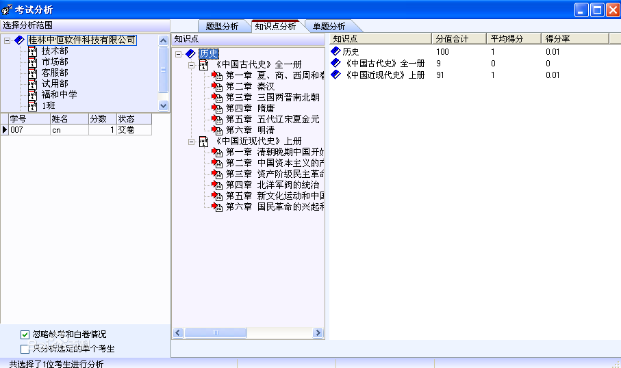Click the chapter icon for 第二章 中国资本主义

[217, 163]
